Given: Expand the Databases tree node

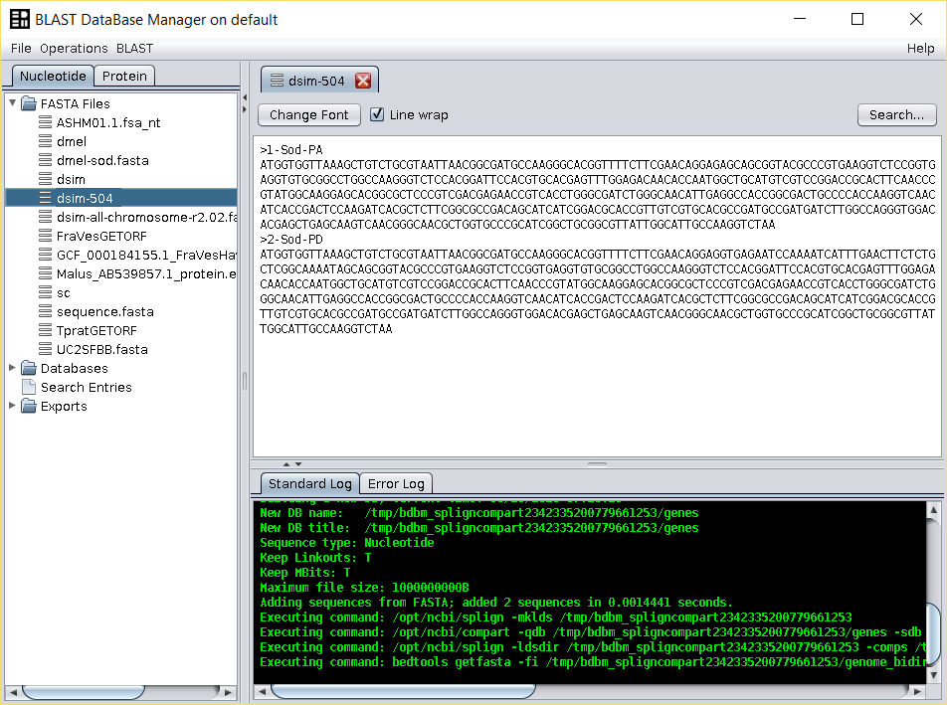Looking at the screenshot, I should [12, 368].
